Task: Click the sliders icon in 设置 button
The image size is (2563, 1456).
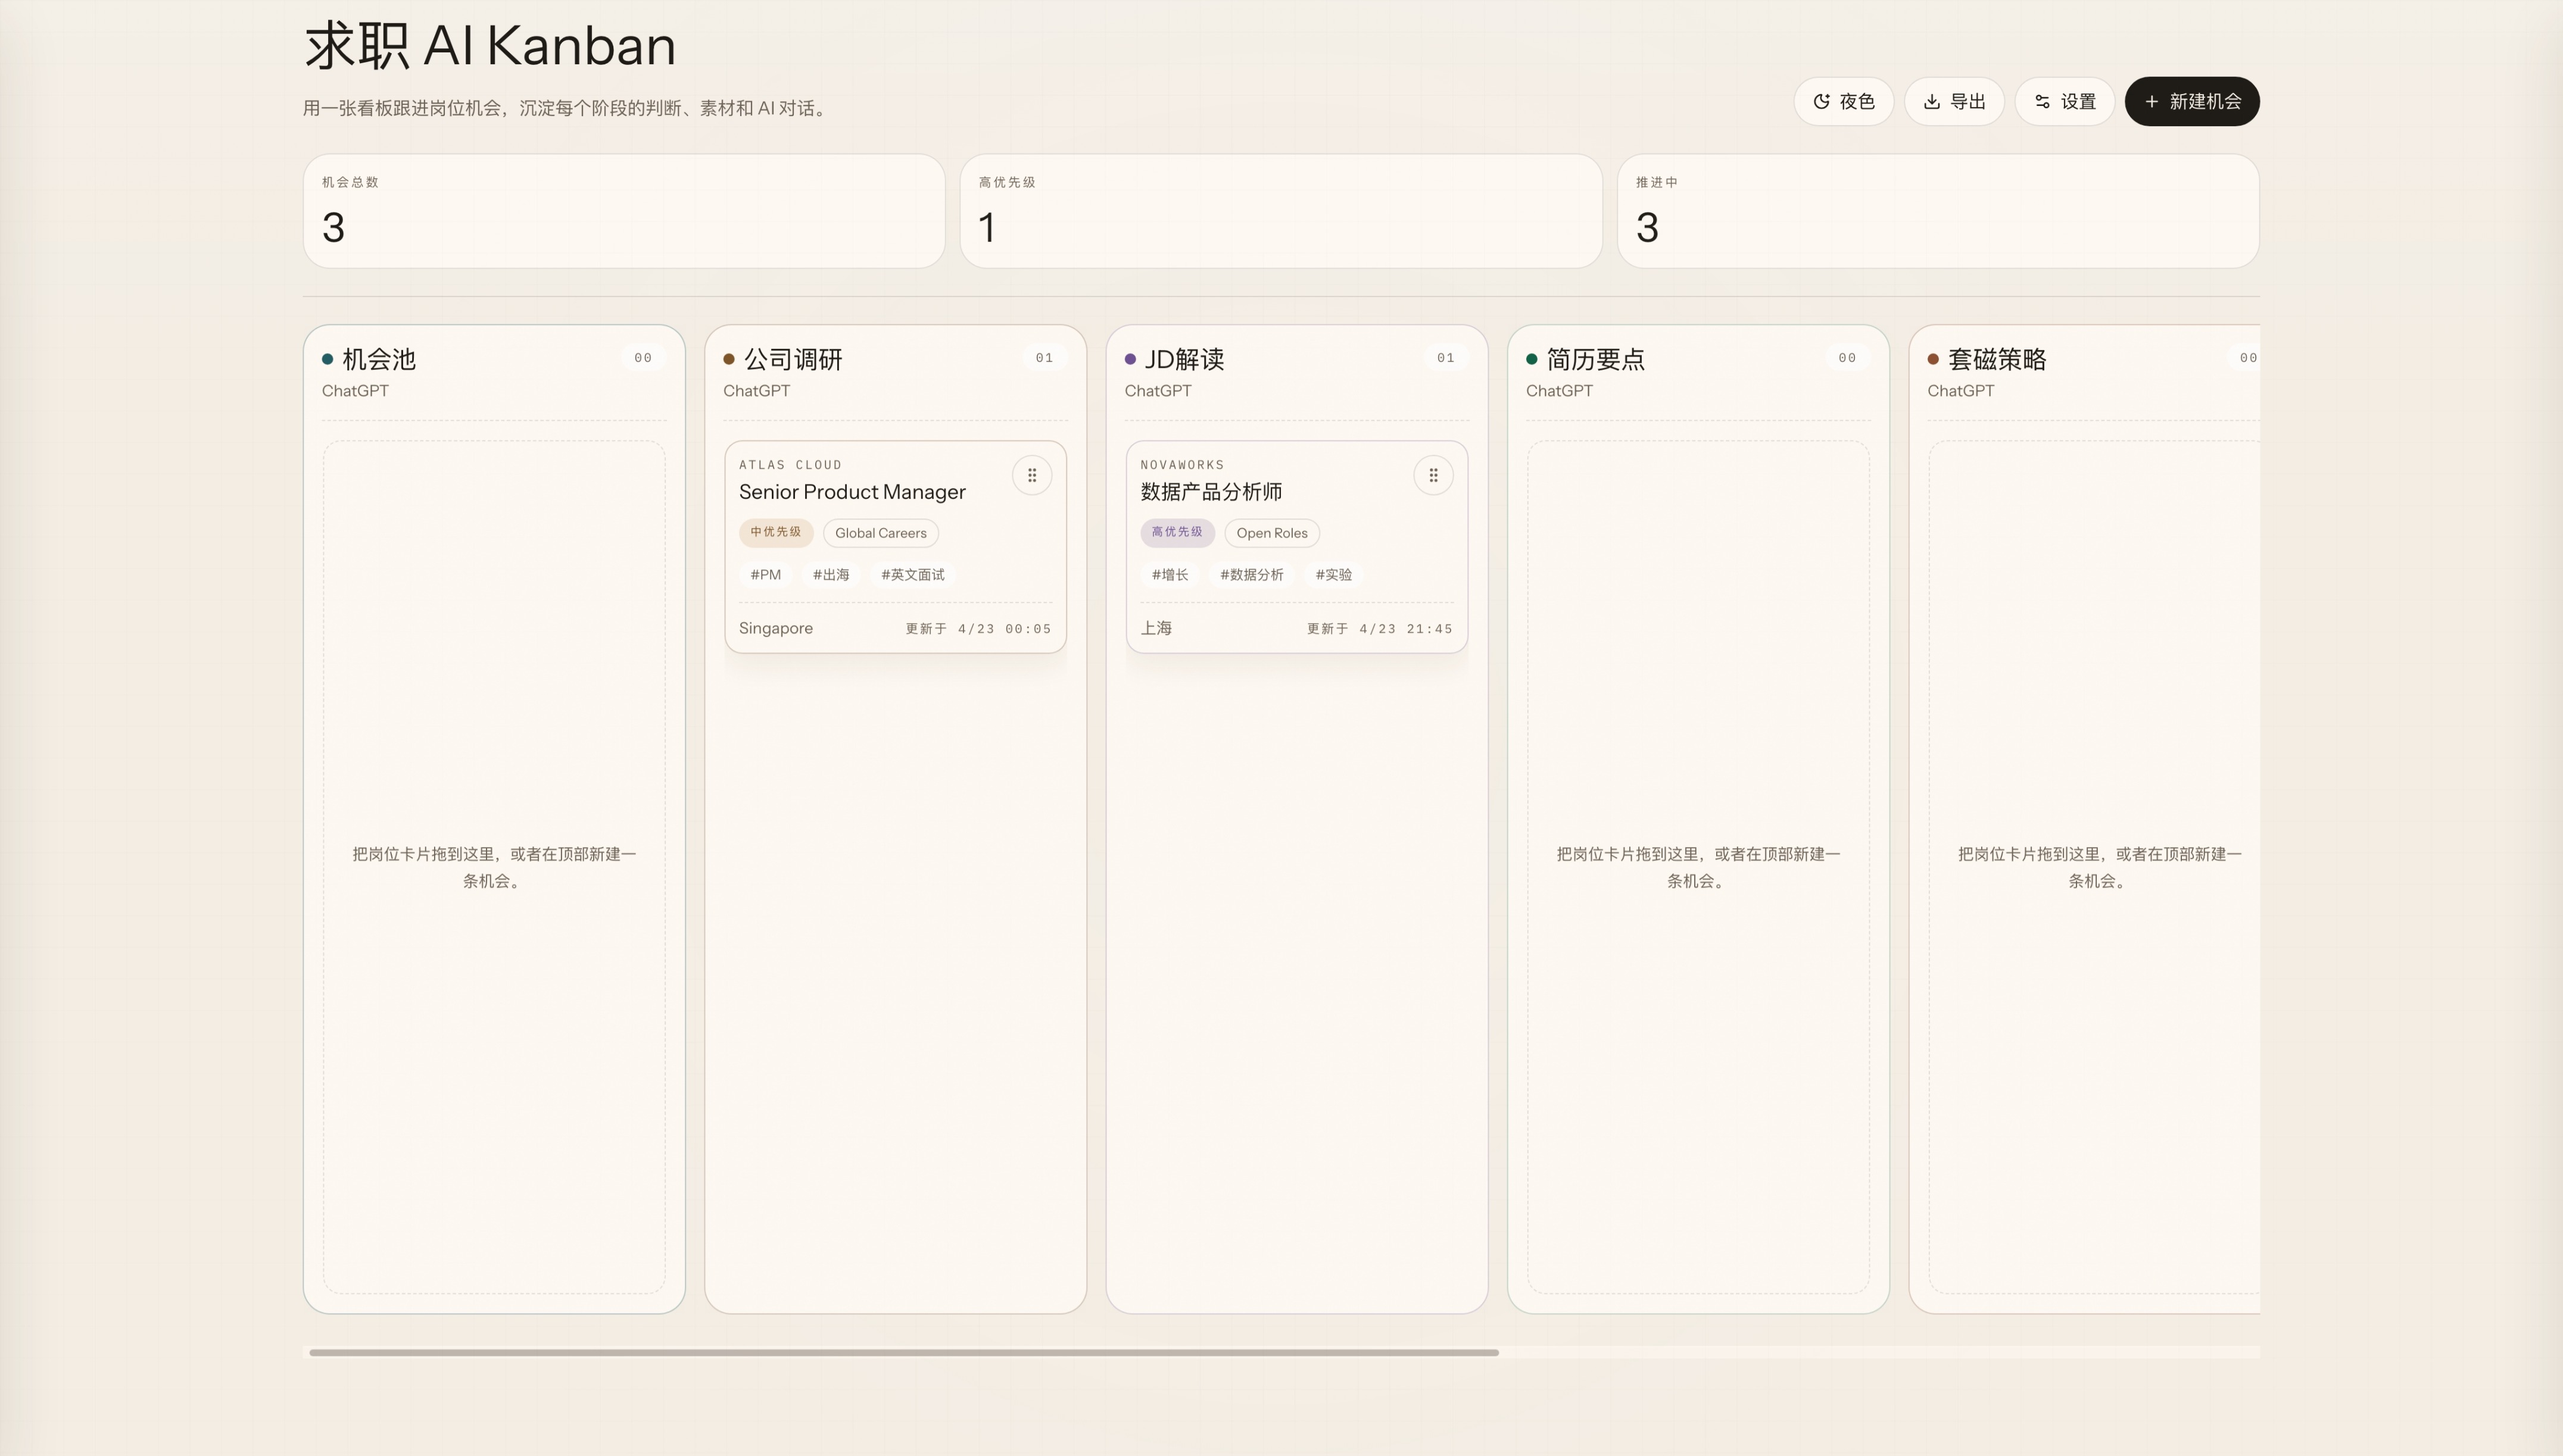Action: [2043, 102]
